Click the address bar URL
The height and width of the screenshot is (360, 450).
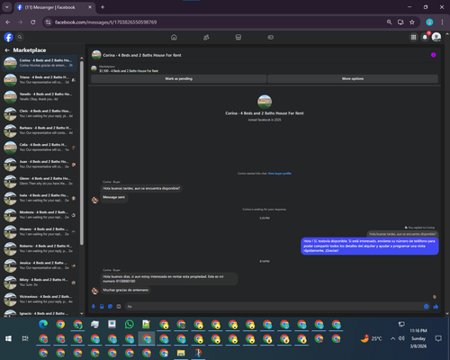(x=105, y=22)
